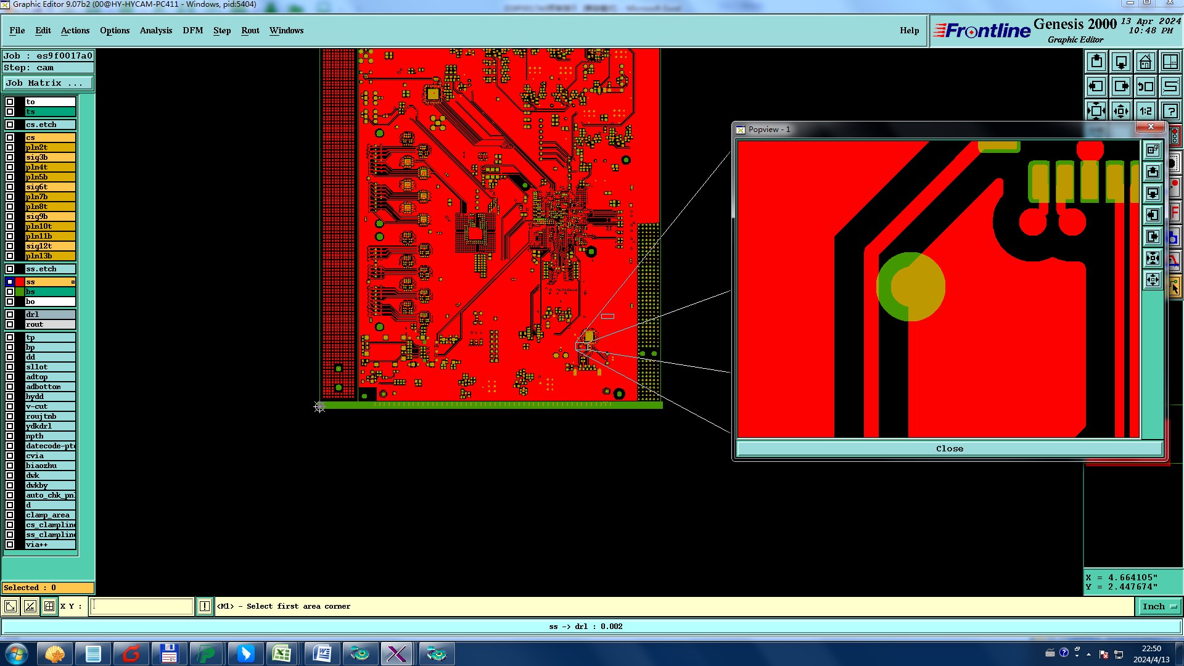The width and height of the screenshot is (1184, 666).
Task: Click the pan up arrow icon
Action: click(1096, 62)
